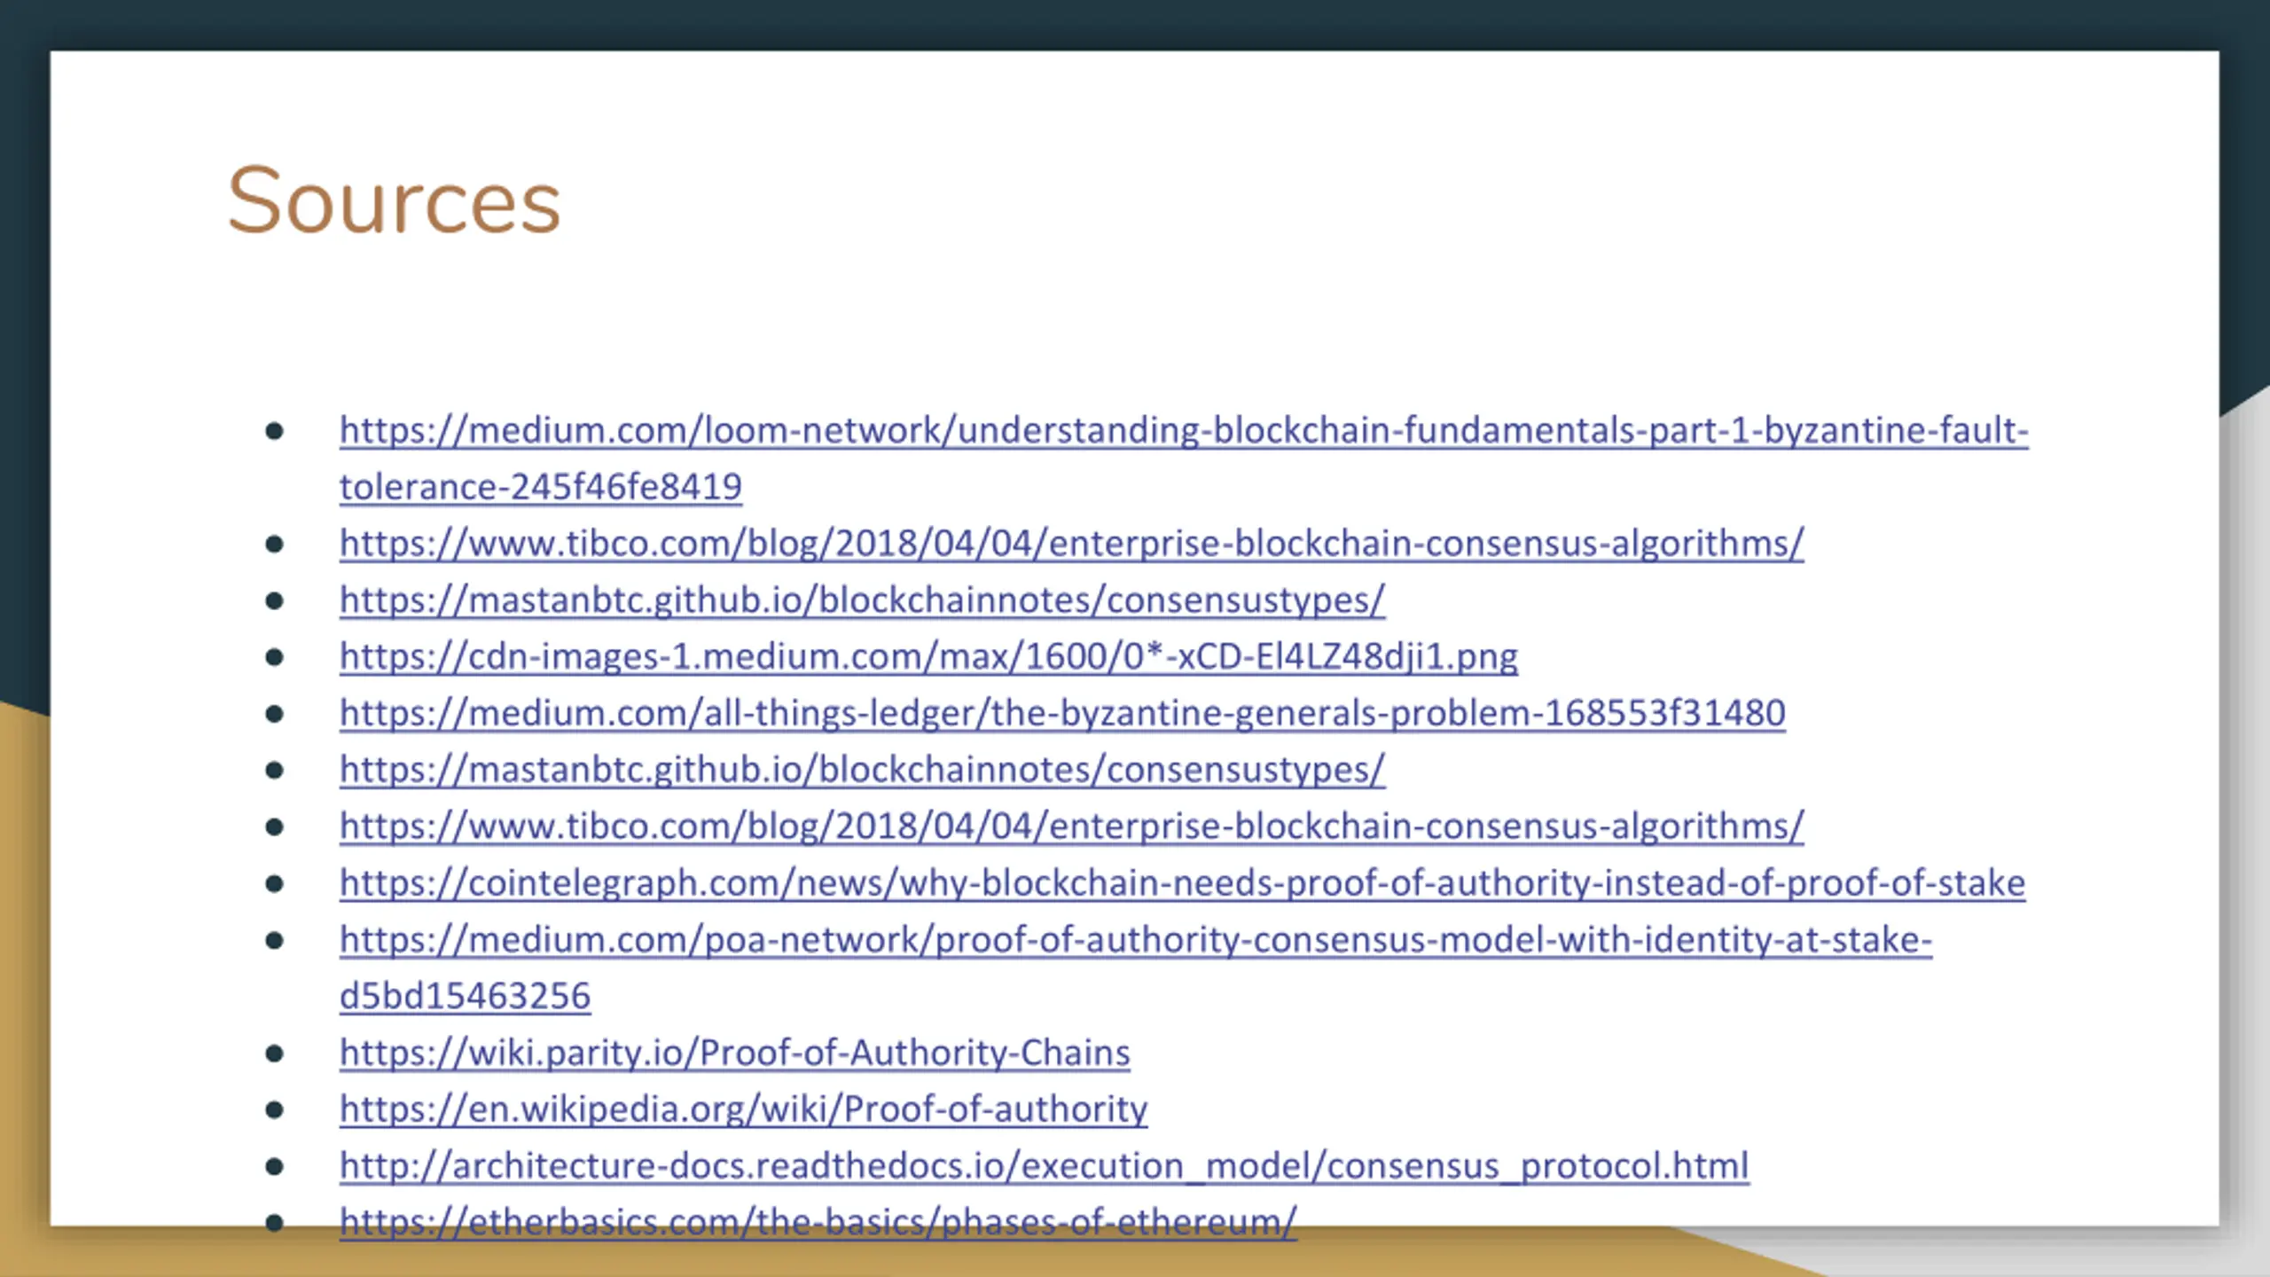
Task: Open the all-things-ledger Byzantine generals problem link
Action: click(x=1062, y=713)
